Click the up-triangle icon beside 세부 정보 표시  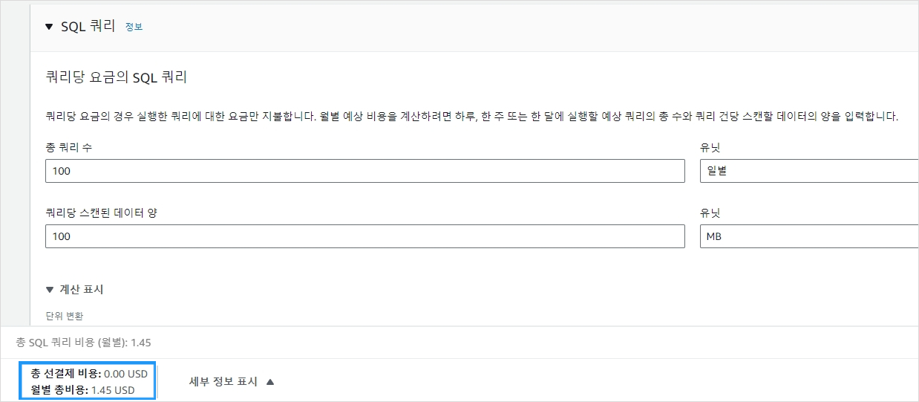click(x=270, y=381)
